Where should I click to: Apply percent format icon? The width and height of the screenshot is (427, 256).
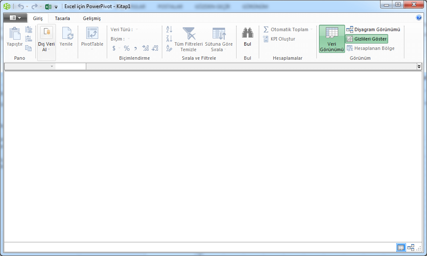[127, 48]
